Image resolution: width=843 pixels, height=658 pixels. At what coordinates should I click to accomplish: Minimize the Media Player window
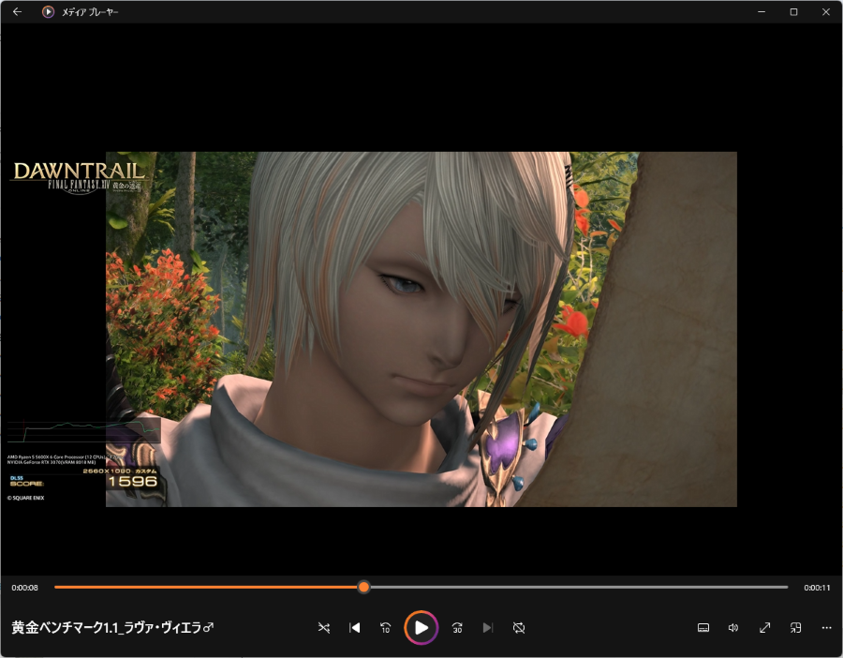click(762, 11)
